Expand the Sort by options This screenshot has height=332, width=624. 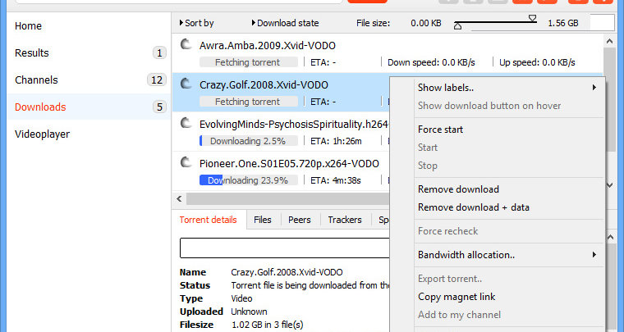coord(196,23)
